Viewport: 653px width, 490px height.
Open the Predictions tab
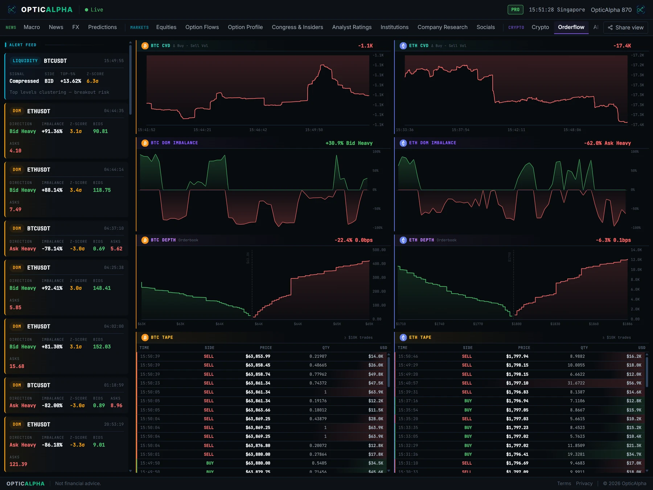coord(102,27)
